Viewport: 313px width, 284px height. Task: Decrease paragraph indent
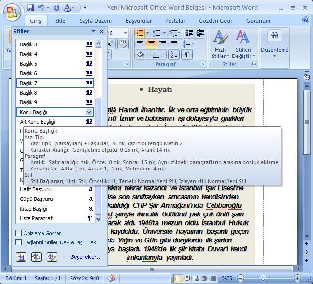coord(189,33)
